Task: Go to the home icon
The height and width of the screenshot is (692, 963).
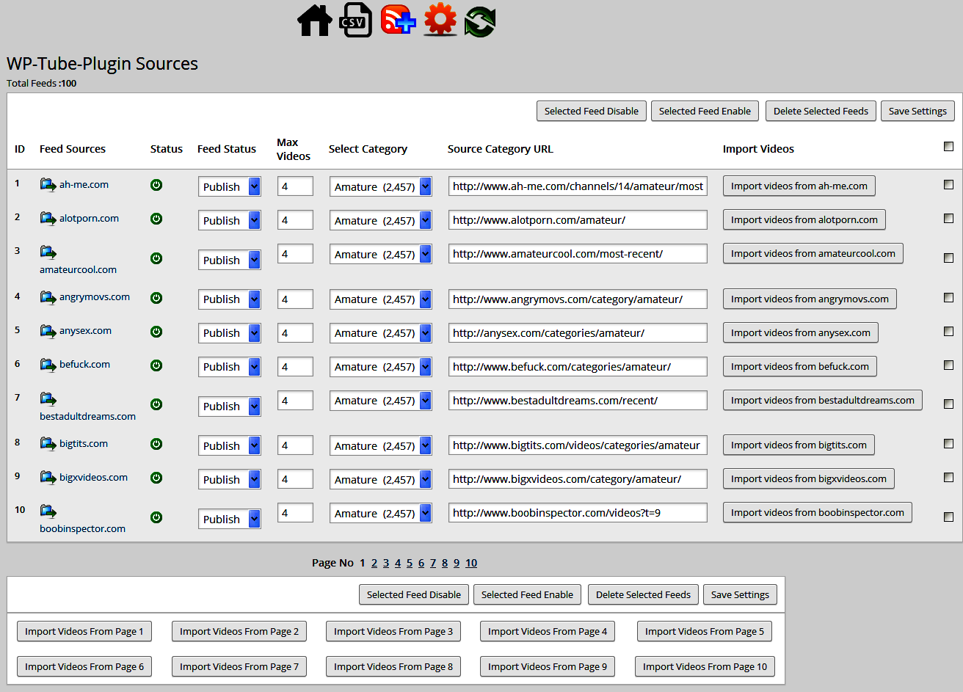Action: tap(314, 20)
